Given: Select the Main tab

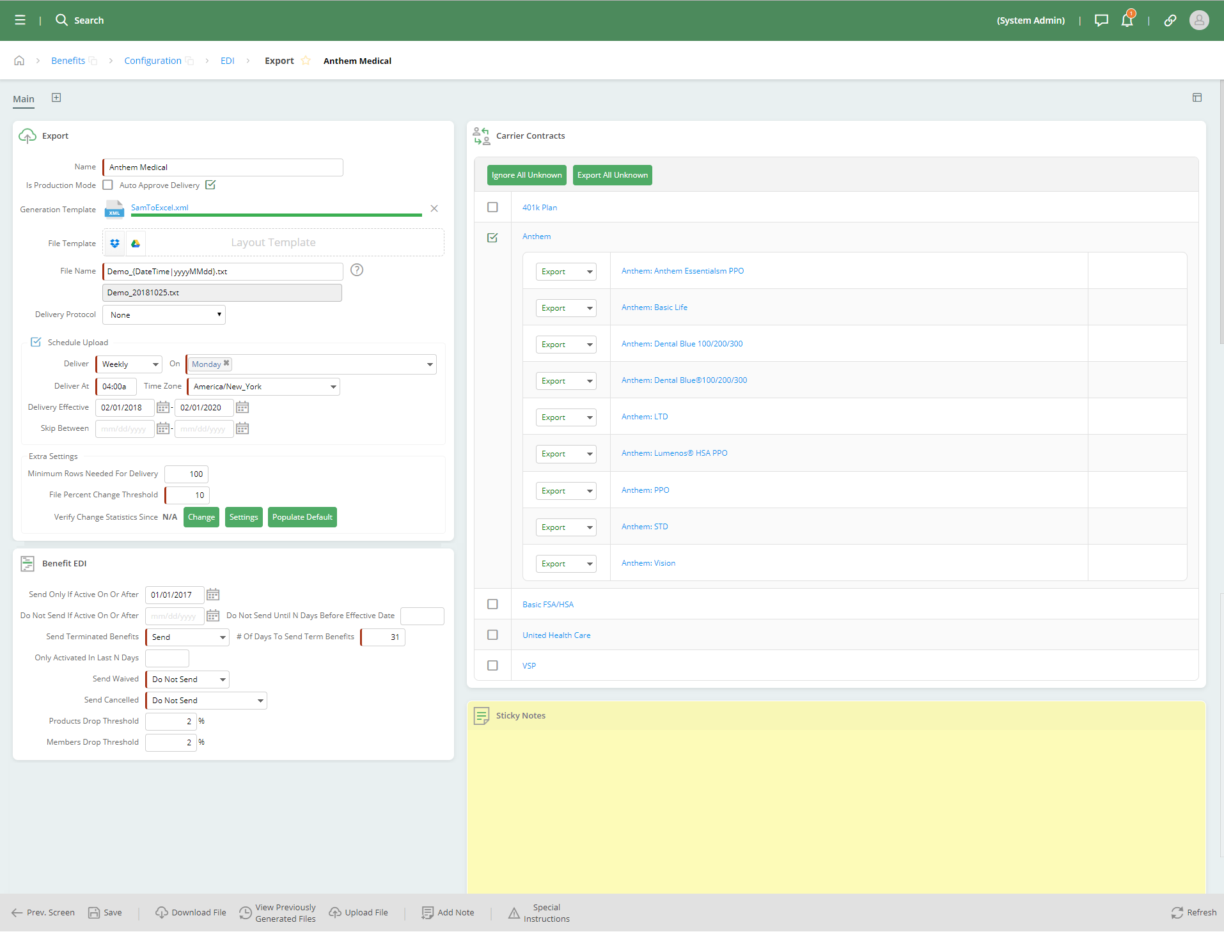Looking at the screenshot, I should [x=24, y=99].
